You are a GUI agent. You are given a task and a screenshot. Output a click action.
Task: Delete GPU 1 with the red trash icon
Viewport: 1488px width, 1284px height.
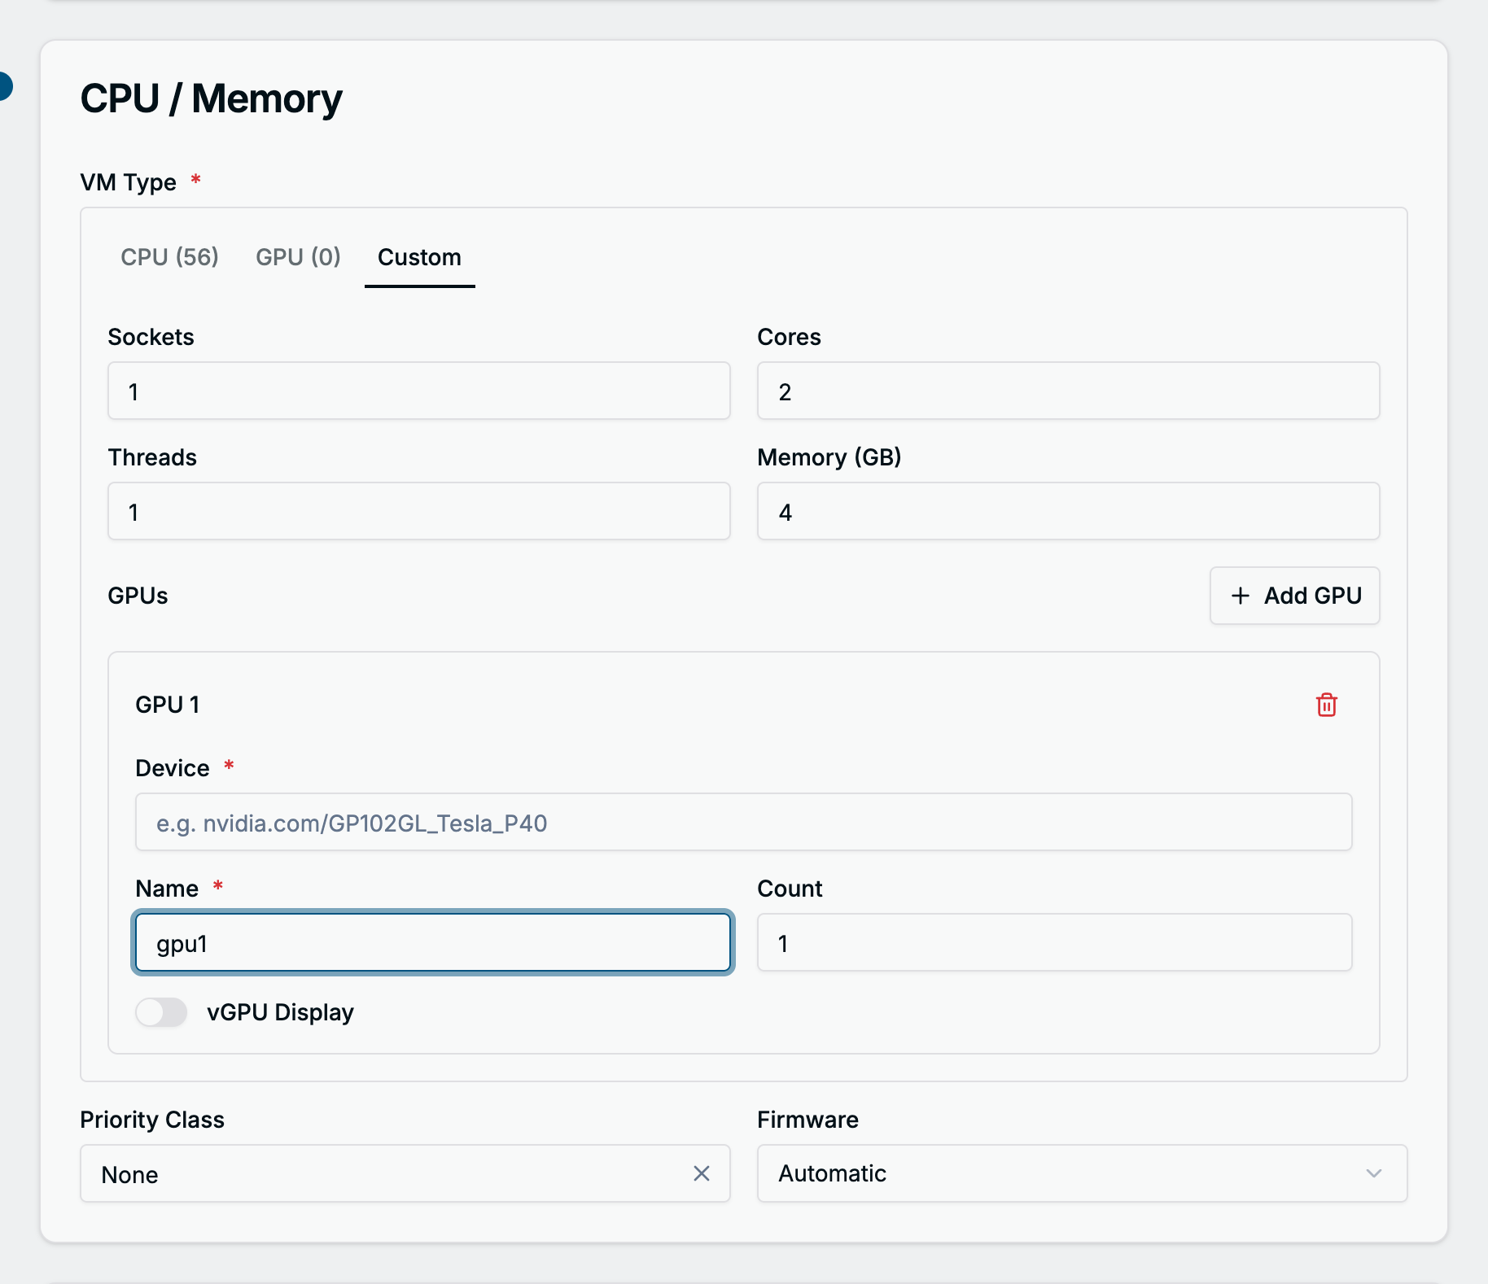point(1326,705)
